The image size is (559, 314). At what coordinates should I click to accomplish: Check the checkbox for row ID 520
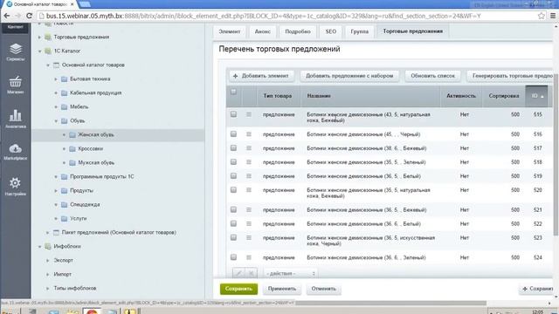(x=233, y=190)
